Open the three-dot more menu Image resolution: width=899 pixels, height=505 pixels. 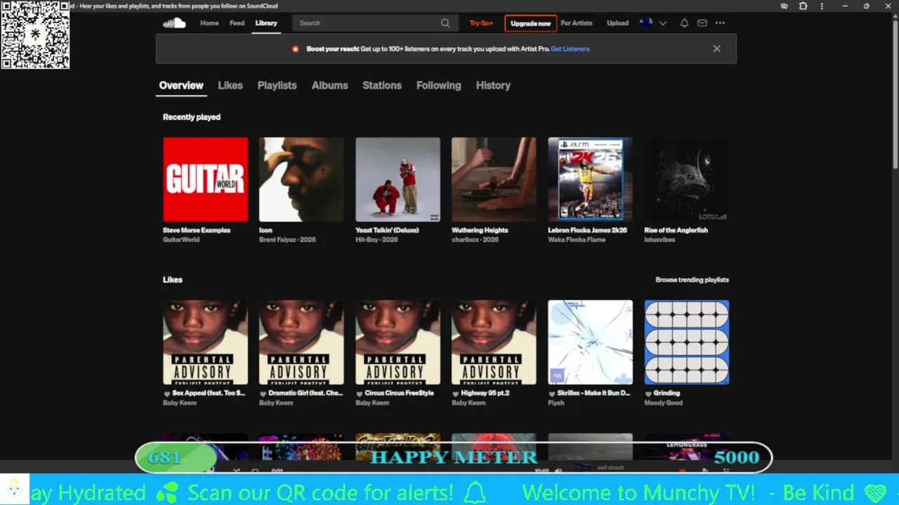720,23
